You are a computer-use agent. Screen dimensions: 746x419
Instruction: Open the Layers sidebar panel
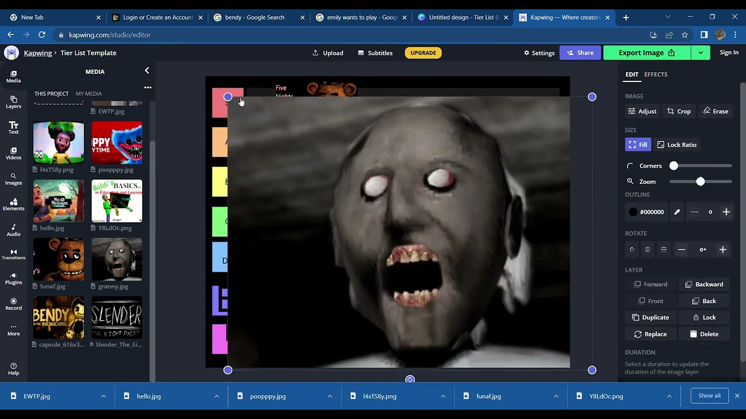13,102
